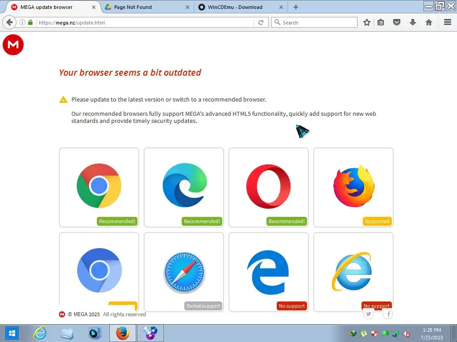Select the Opera browser card

point(269,187)
